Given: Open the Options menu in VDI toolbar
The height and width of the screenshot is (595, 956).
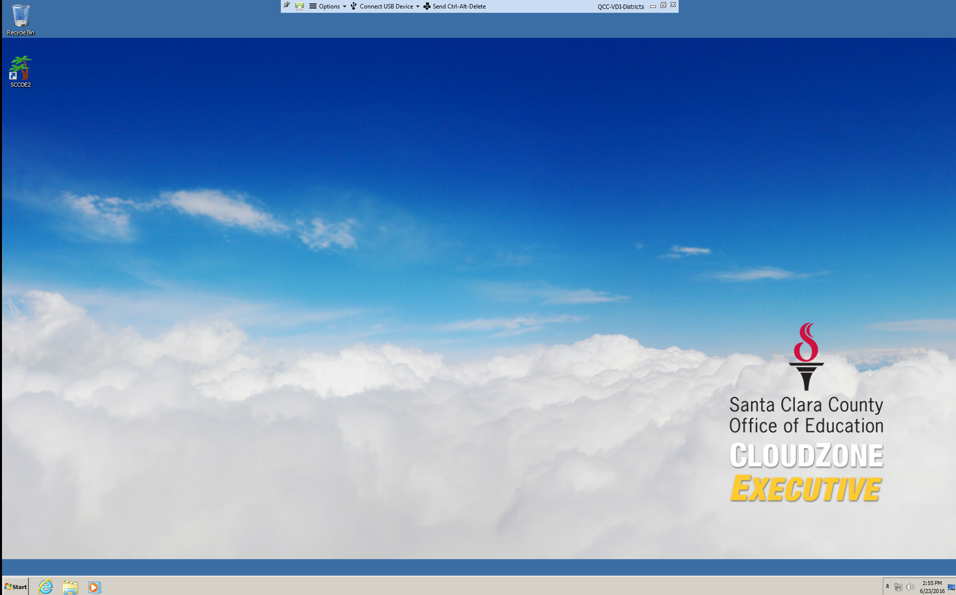Looking at the screenshot, I should 328,6.
